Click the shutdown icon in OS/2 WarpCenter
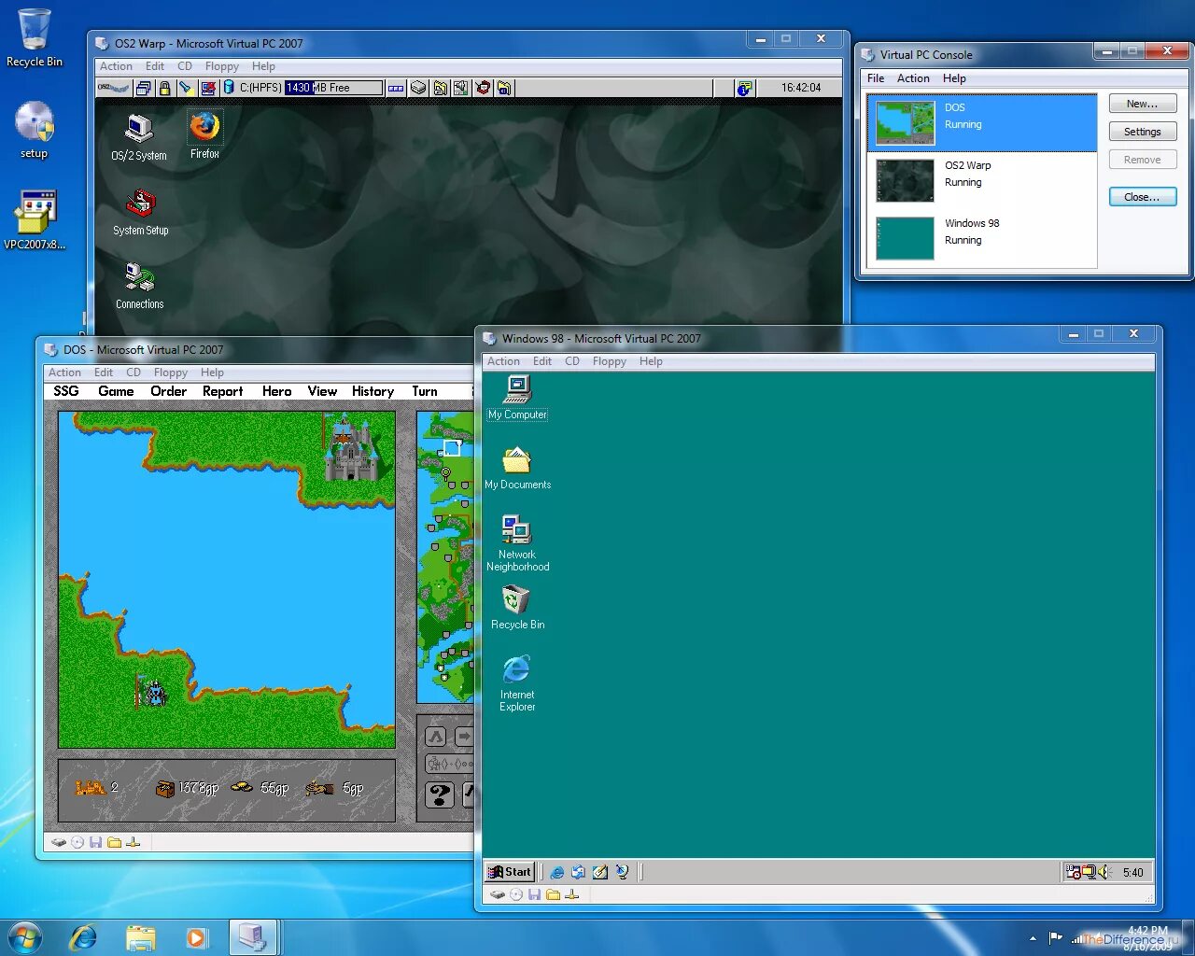The width and height of the screenshot is (1195, 956). [x=207, y=88]
